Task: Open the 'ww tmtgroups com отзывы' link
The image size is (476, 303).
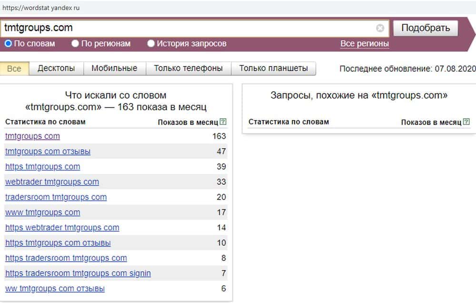Action: tap(55, 288)
